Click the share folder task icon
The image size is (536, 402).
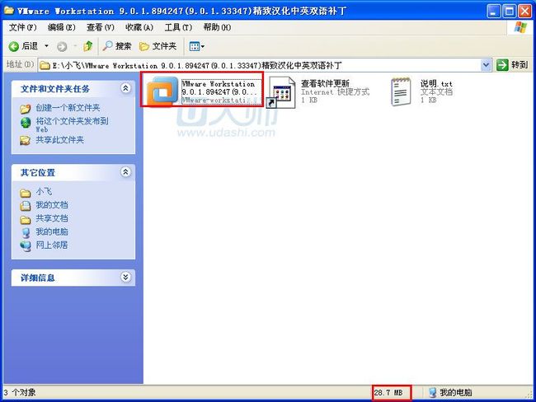coord(25,140)
